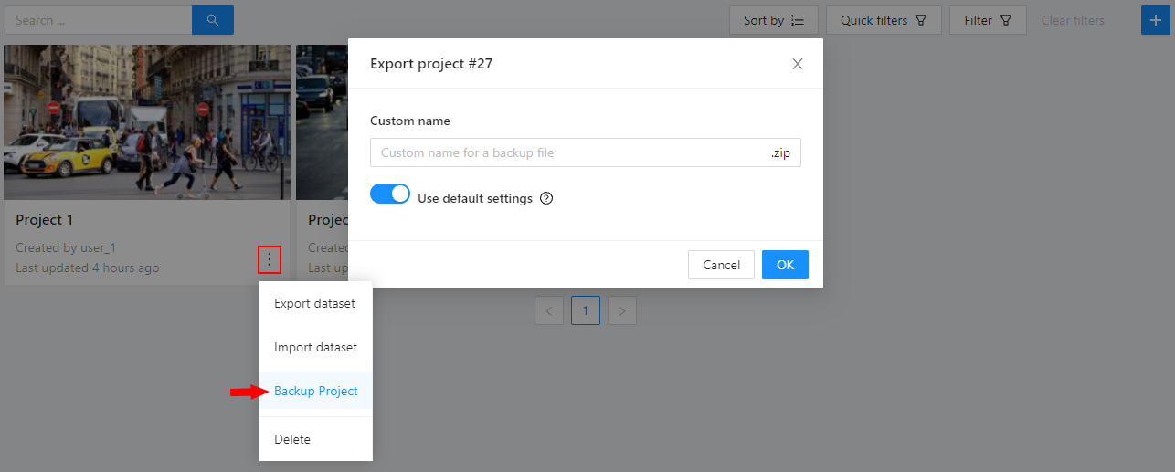
Task: Toggle the Use default settings switch
Action: tap(390, 194)
